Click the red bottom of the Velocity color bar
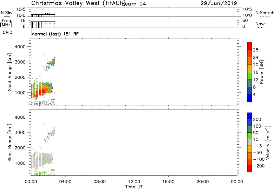Screen dimensions: 274x189 (x=250, y=169)
